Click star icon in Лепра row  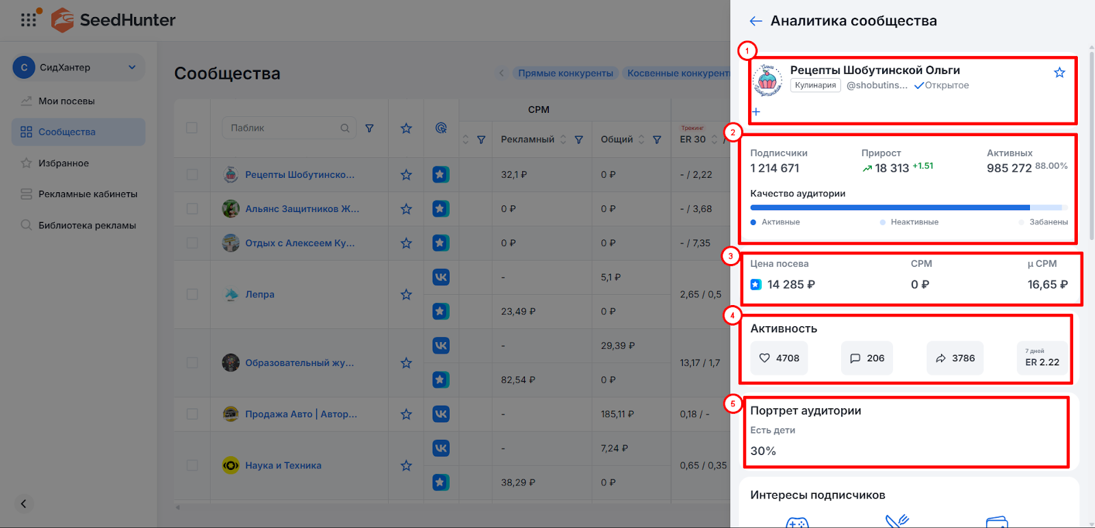pyautogui.click(x=406, y=294)
